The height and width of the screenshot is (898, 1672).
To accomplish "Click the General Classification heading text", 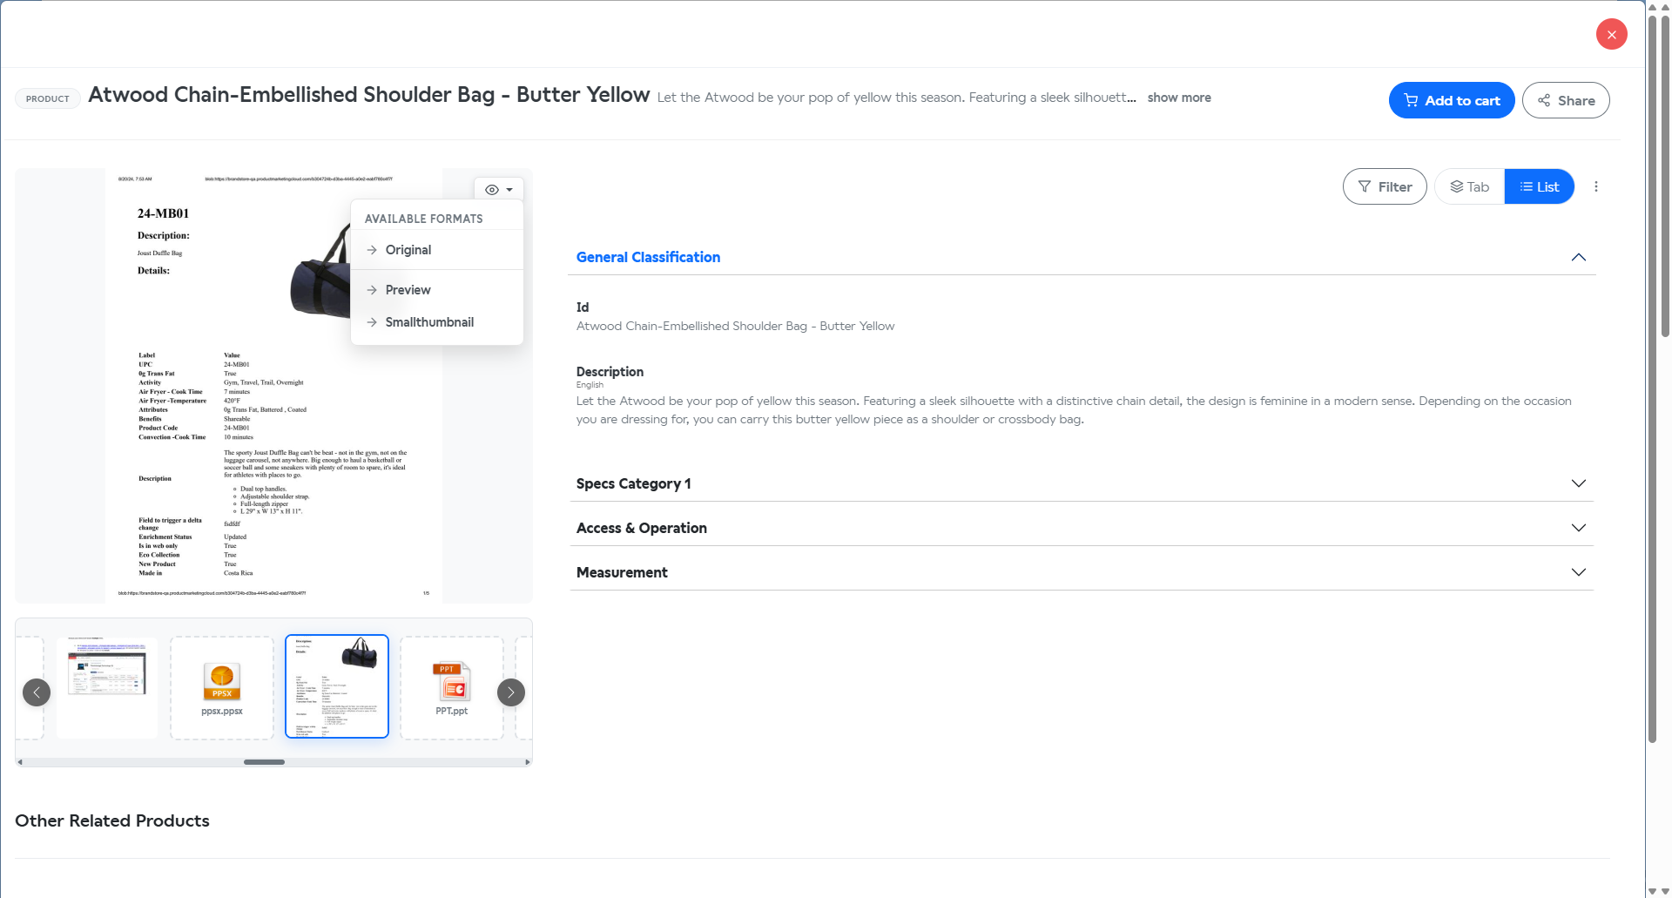I will (648, 257).
